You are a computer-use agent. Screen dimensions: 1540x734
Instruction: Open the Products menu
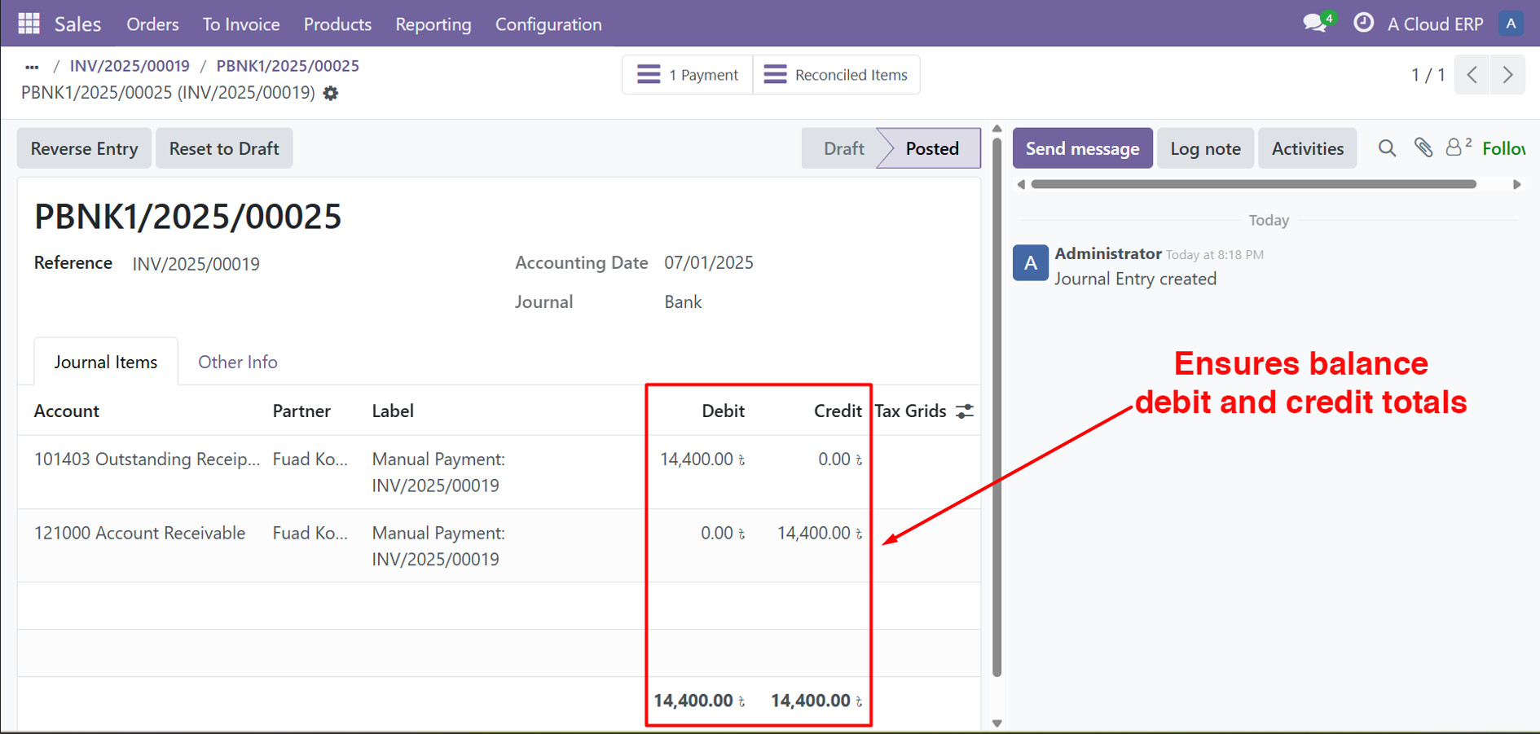pyautogui.click(x=337, y=24)
